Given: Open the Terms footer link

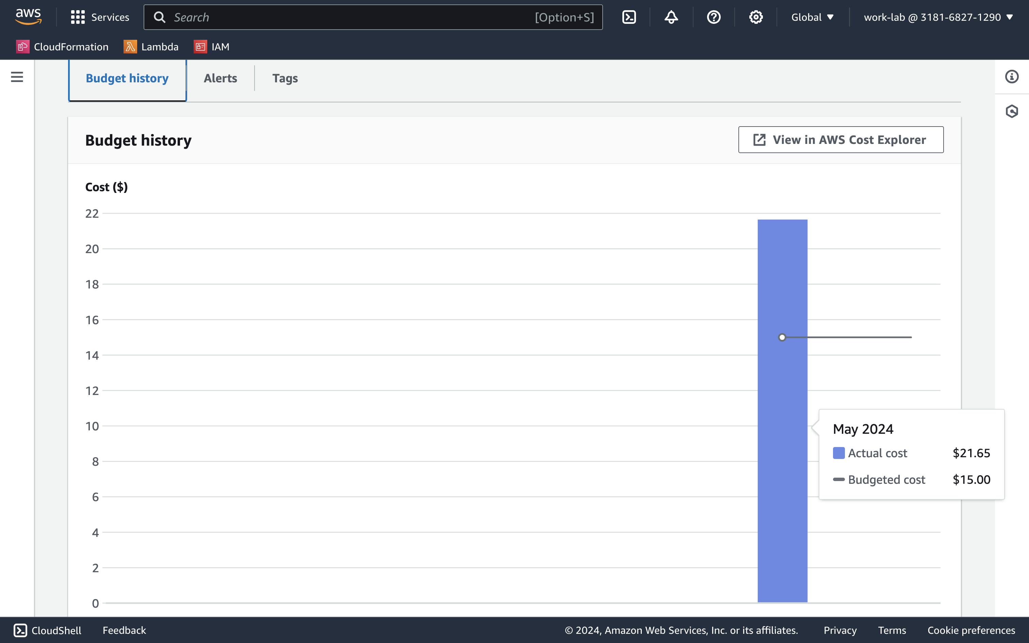Looking at the screenshot, I should click(892, 630).
